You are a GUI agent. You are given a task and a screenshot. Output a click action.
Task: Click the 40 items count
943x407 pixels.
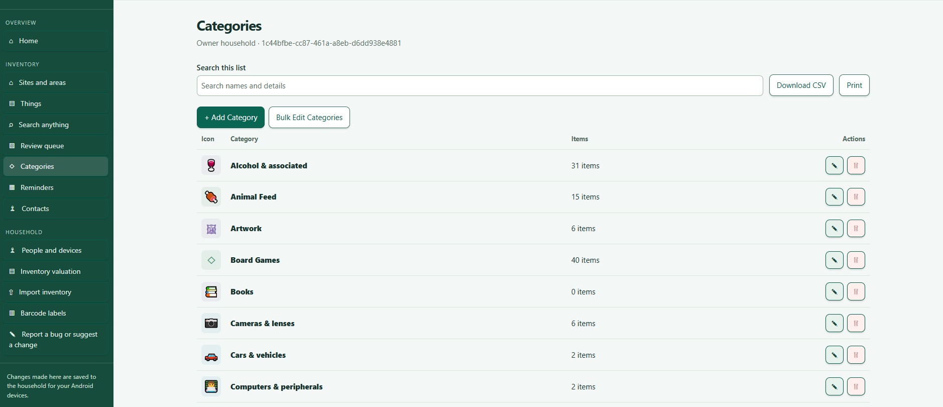tap(585, 260)
